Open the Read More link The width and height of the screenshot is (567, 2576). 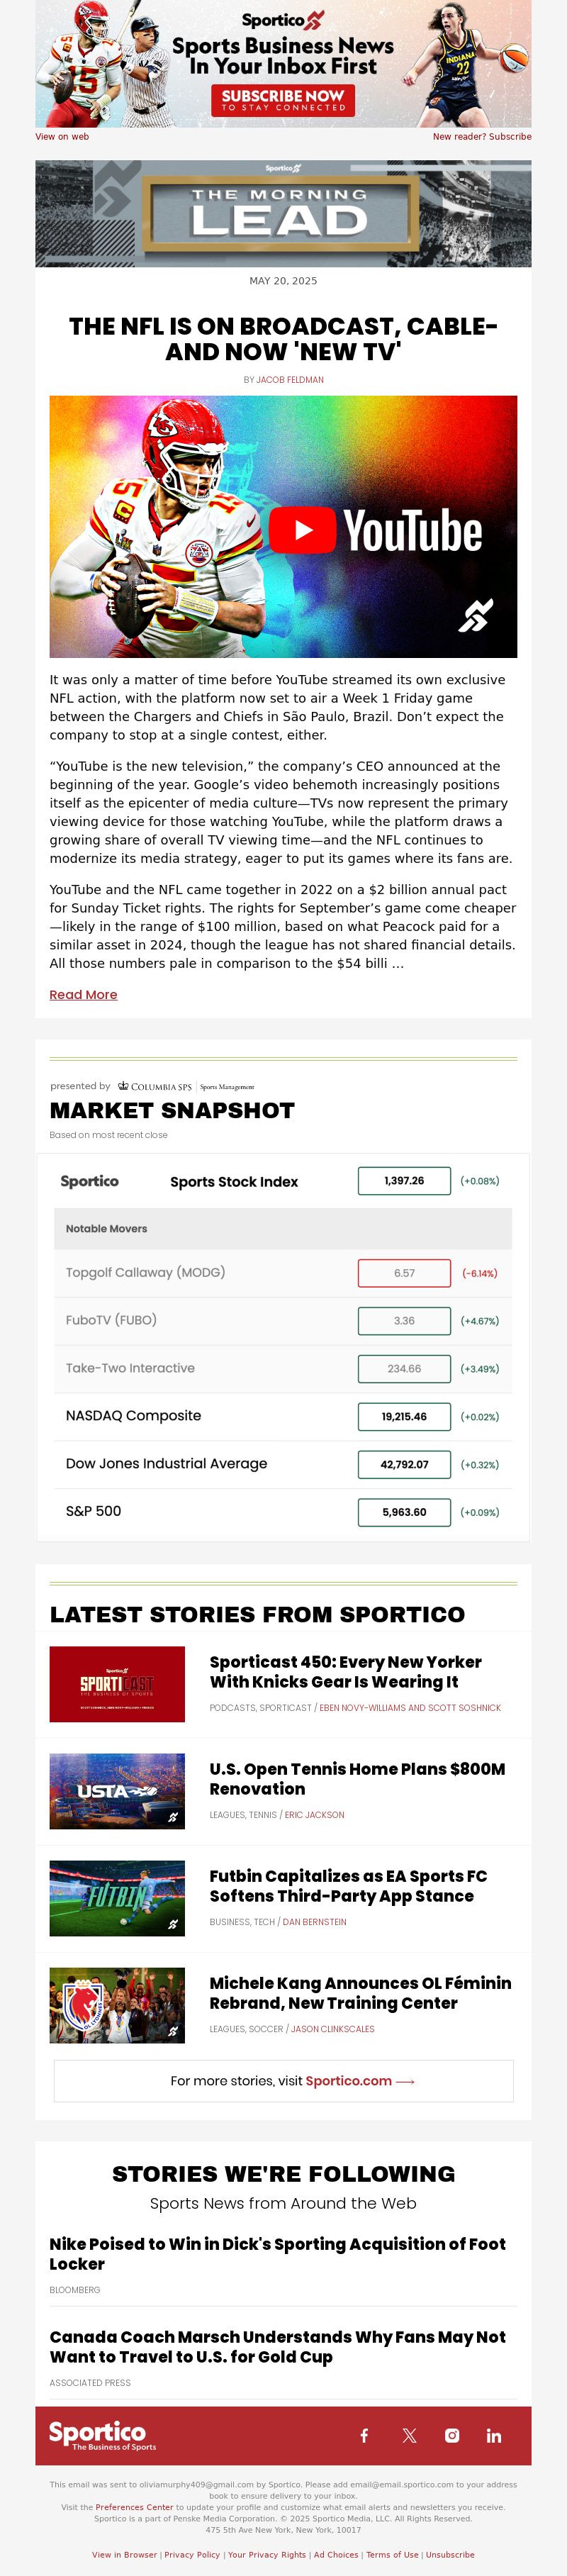click(83, 994)
